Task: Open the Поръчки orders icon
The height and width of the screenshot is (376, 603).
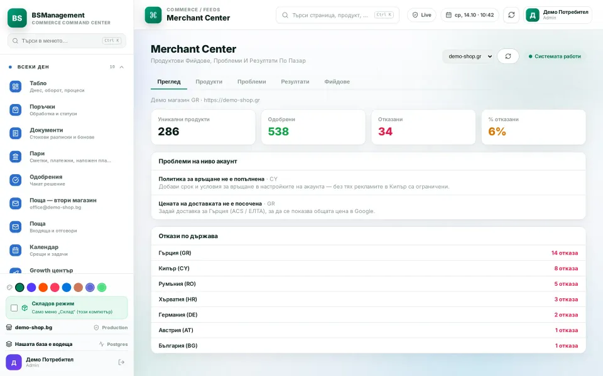Action: click(x=15, y=110)
